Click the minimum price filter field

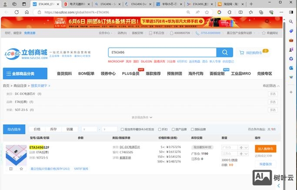[x=90, y=129]
